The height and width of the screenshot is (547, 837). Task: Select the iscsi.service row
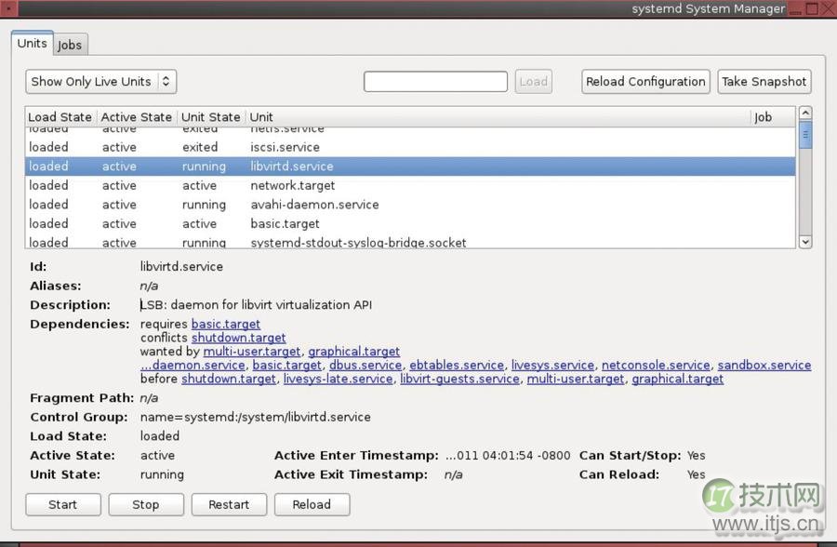[x=410, y=147]
